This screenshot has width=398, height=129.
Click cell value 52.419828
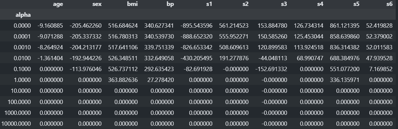(x=379, y=25)
